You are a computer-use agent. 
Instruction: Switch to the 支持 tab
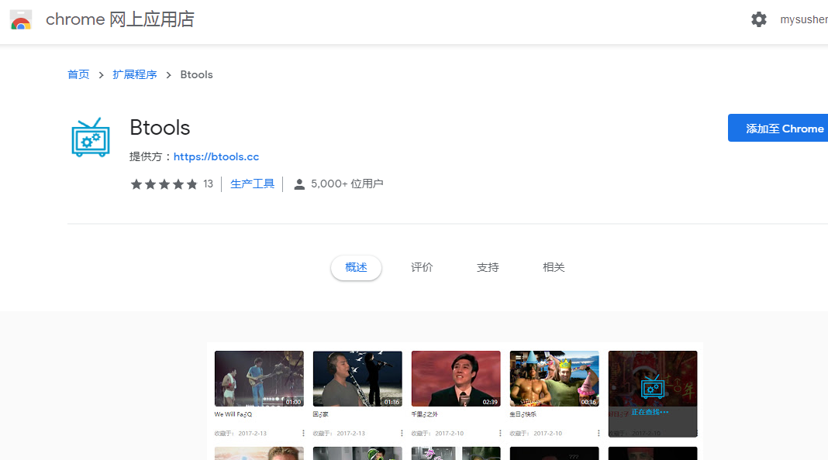tap(488, 267)
